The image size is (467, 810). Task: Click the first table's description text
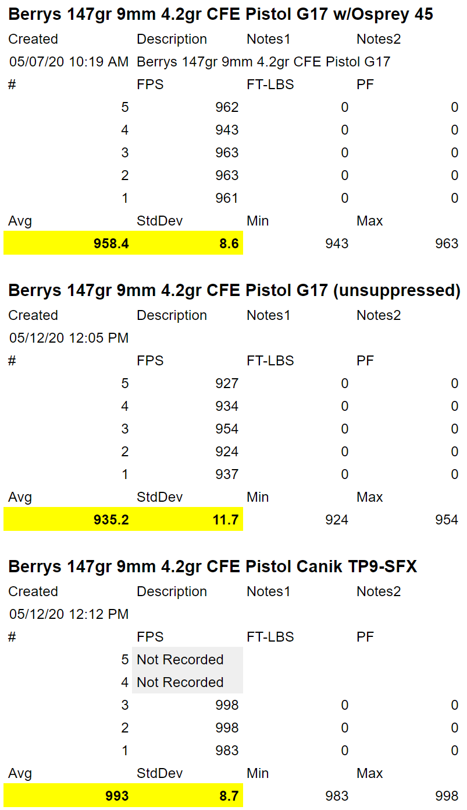click(x=263, y=62)
